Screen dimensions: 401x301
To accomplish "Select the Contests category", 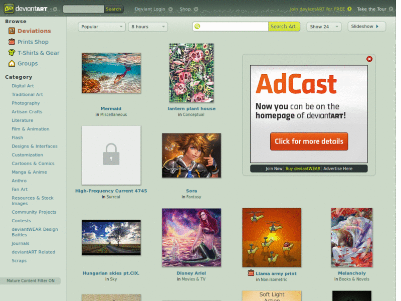I will 21,221.
